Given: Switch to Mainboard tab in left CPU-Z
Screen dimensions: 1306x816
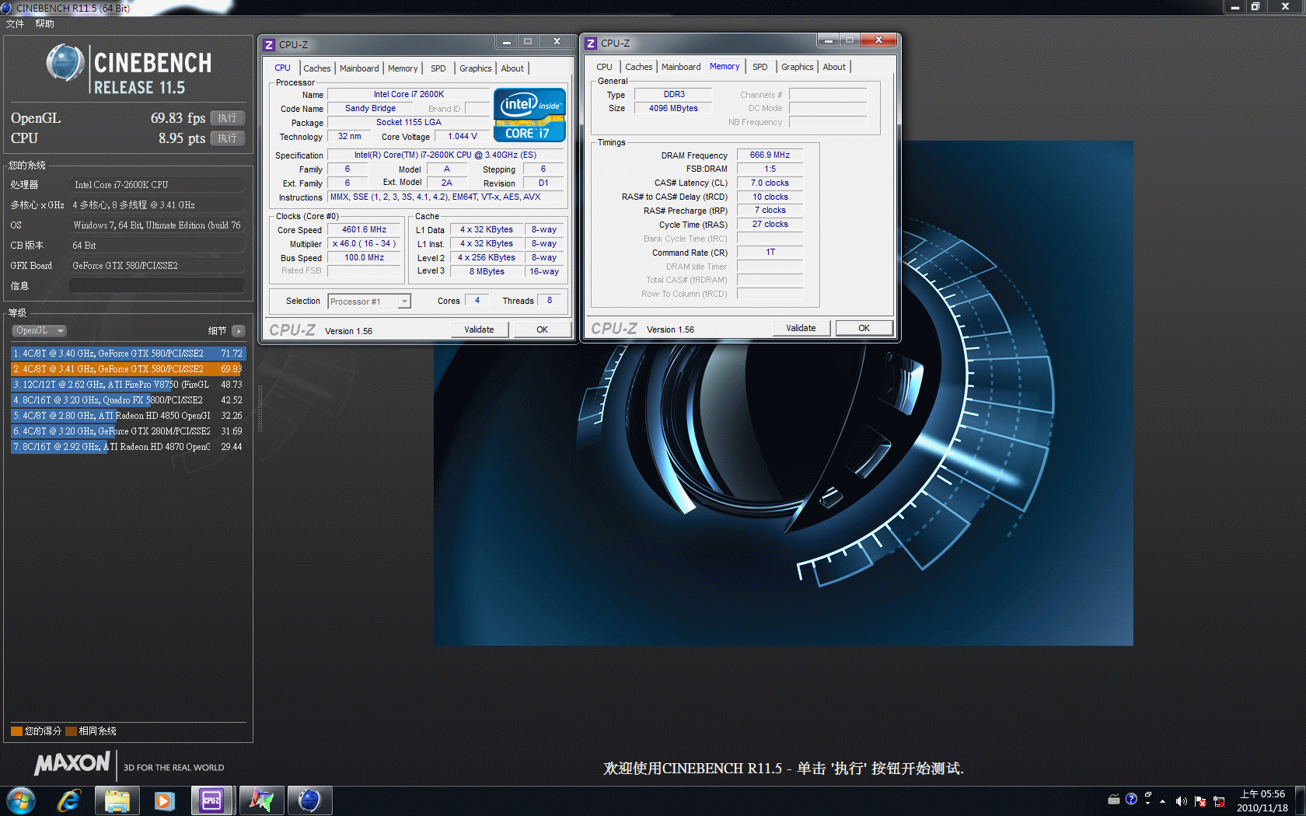Looking at the screenshot, I should (359, 68).
